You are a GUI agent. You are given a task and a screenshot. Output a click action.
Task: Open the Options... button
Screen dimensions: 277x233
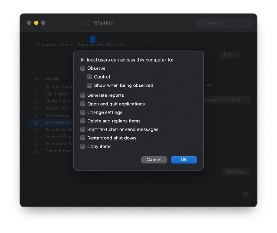[x=236, y=171]
